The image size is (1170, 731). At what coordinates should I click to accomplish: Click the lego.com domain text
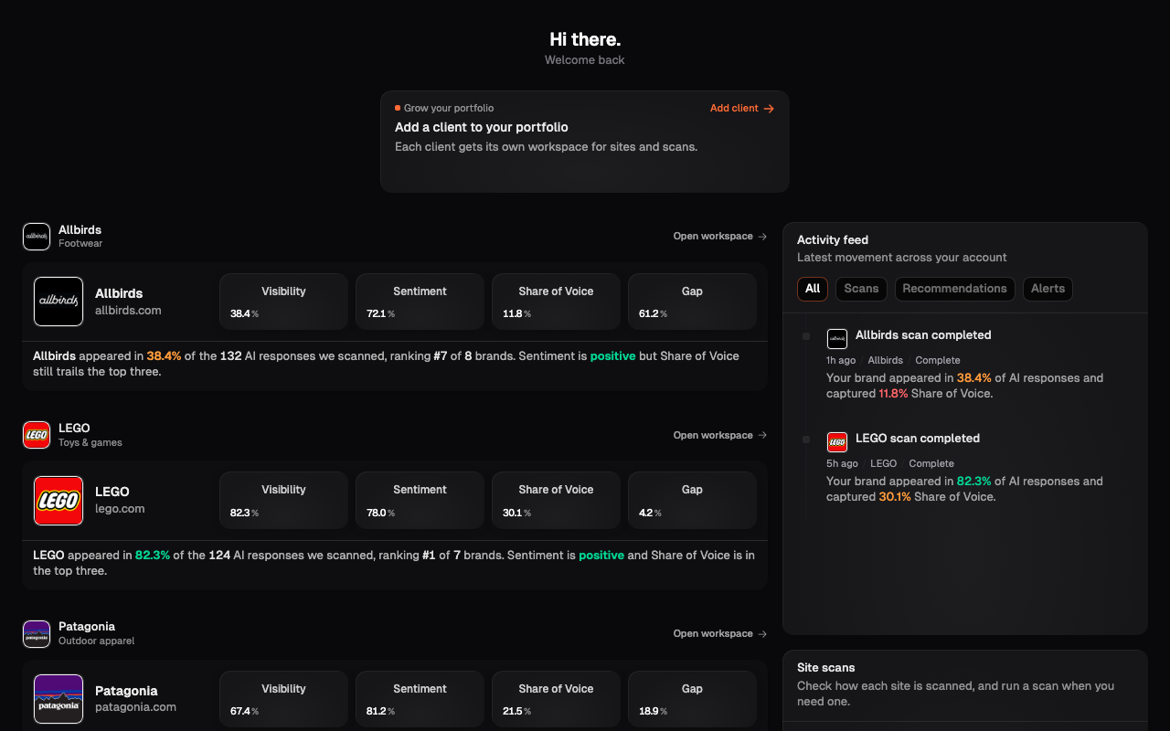(x=120, y=509)
